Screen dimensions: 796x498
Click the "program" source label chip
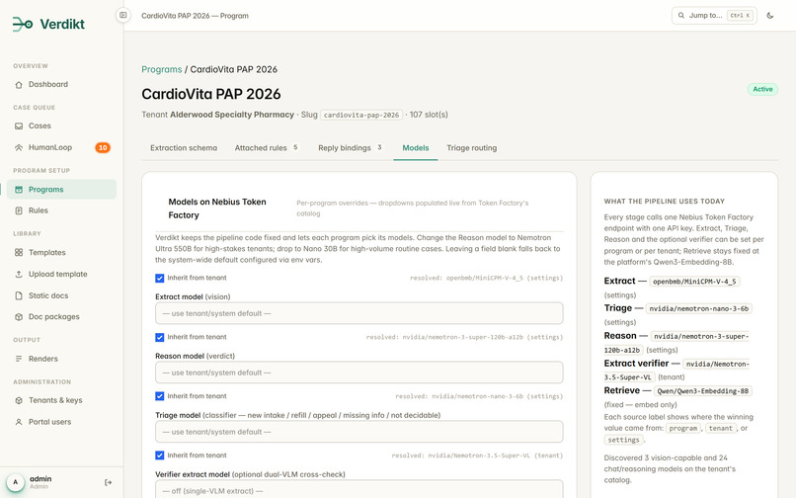pos(682,429)
